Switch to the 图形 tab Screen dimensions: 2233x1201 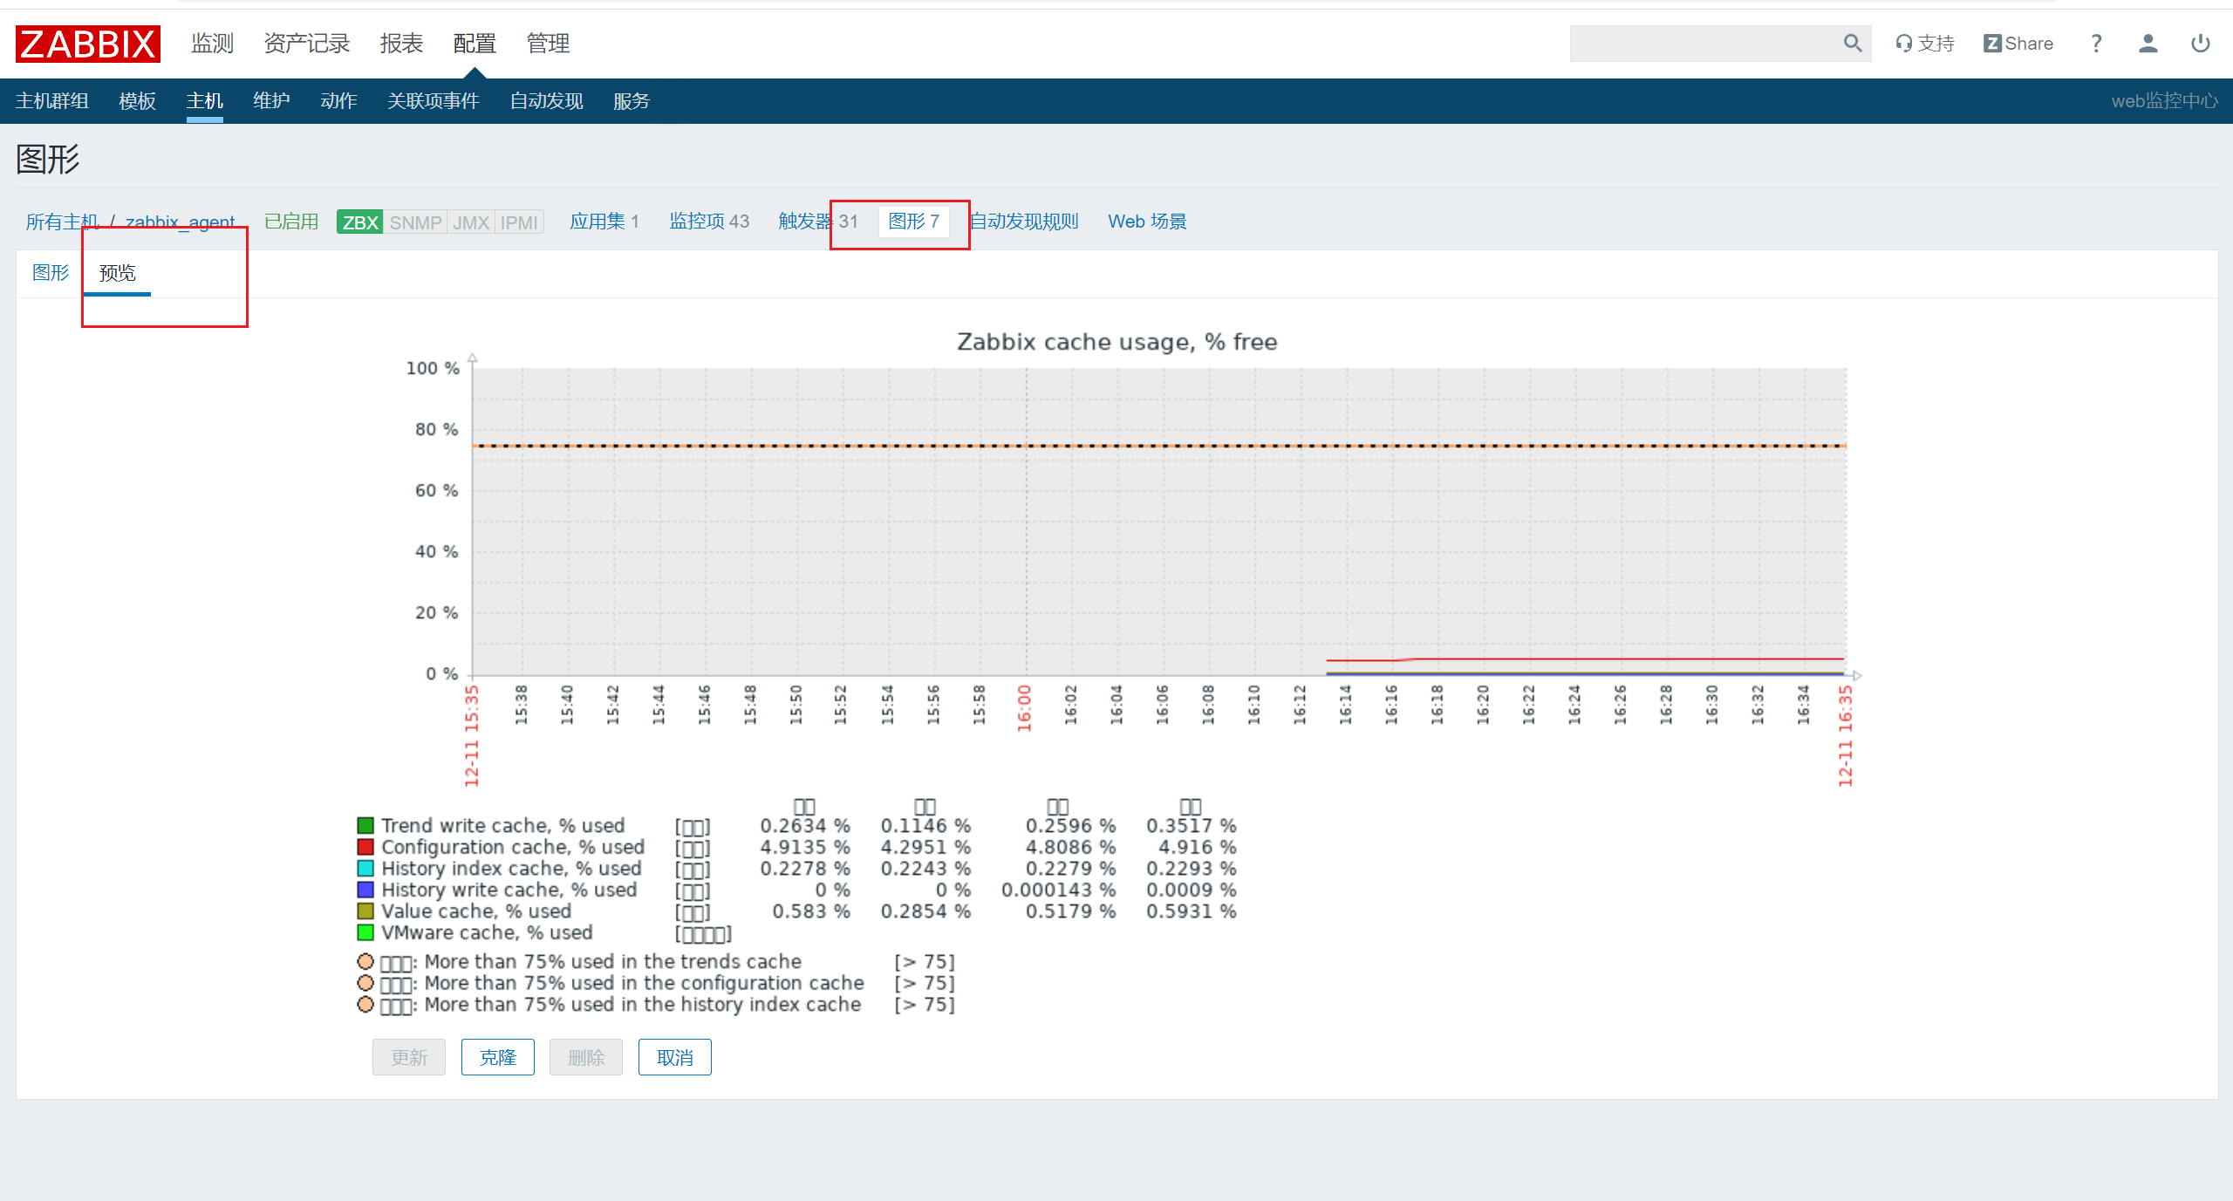pyautogui.click(x=51, y=273)
